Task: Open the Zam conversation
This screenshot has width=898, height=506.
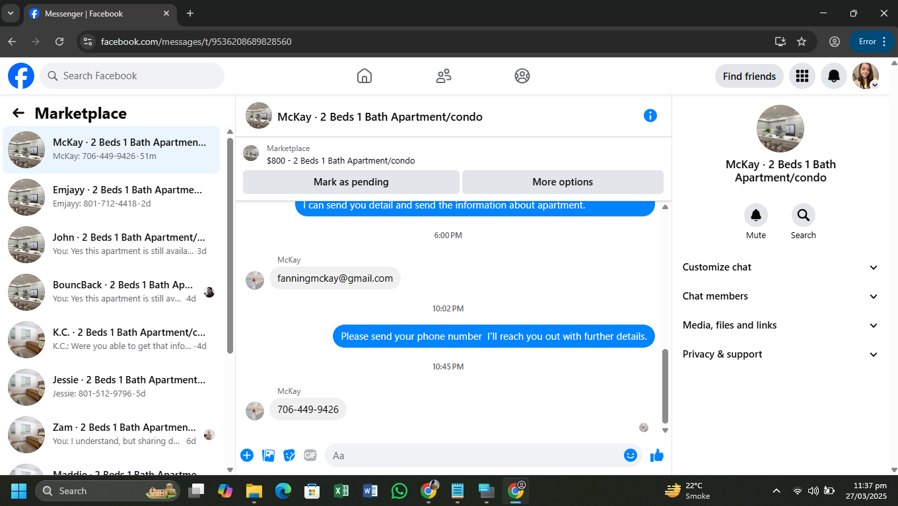Action: pos(111,435)
